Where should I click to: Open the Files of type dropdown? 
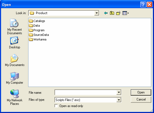point(119,100)
